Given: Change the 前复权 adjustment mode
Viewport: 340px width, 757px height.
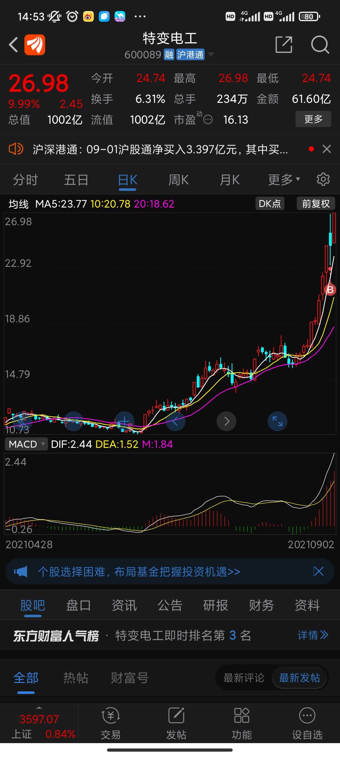Looking at the screenshot, I should 316,203.
